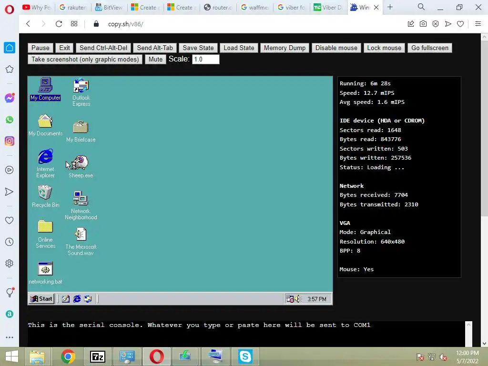Click the Exit emulator button

tap(64, 48)
